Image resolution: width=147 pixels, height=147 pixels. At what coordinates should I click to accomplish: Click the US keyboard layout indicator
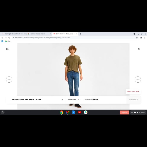click(x=132, y=113)
